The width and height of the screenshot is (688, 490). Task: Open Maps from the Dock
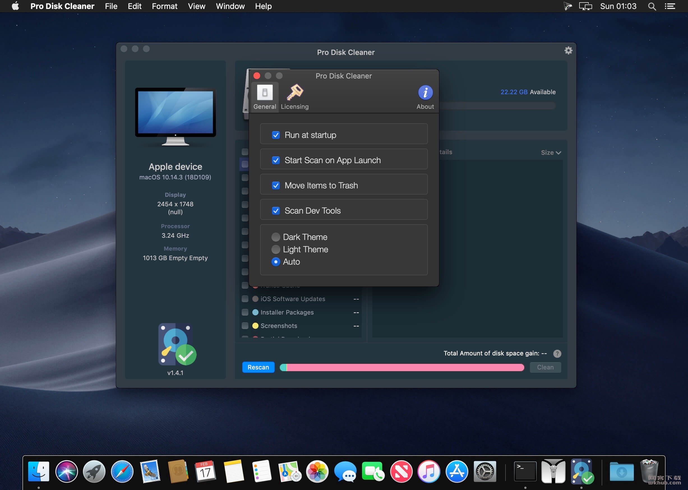[x=289, y=471]
